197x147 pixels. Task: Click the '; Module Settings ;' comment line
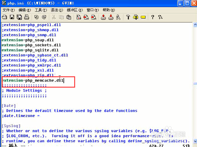(x=24, y=91)
